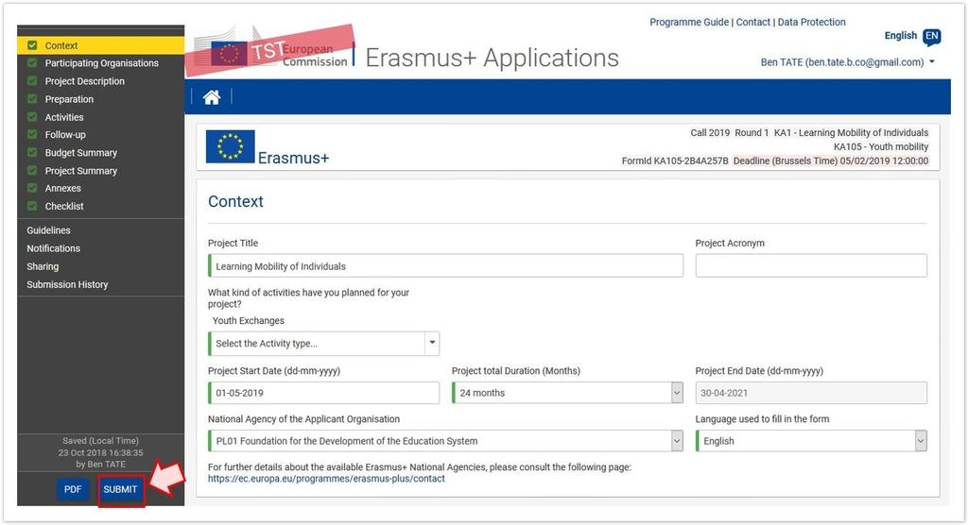
Task: Open the Select the Activity type dropdown
Action: point(324,344)
